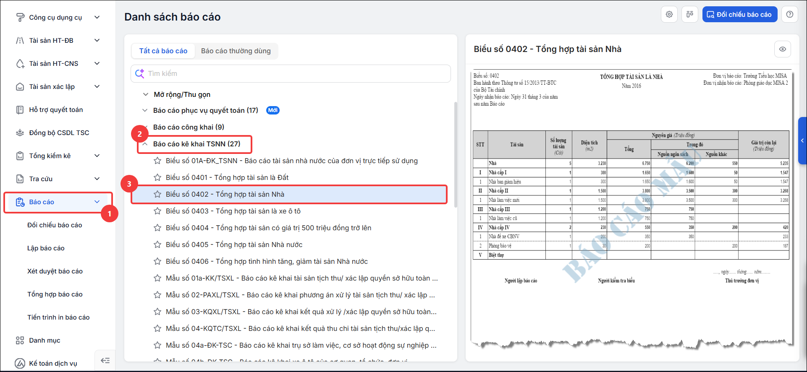This screenshot has width=807, height=372.
Task: Star Biểu số 0404 report as favorite
Action: coord(157,228)
